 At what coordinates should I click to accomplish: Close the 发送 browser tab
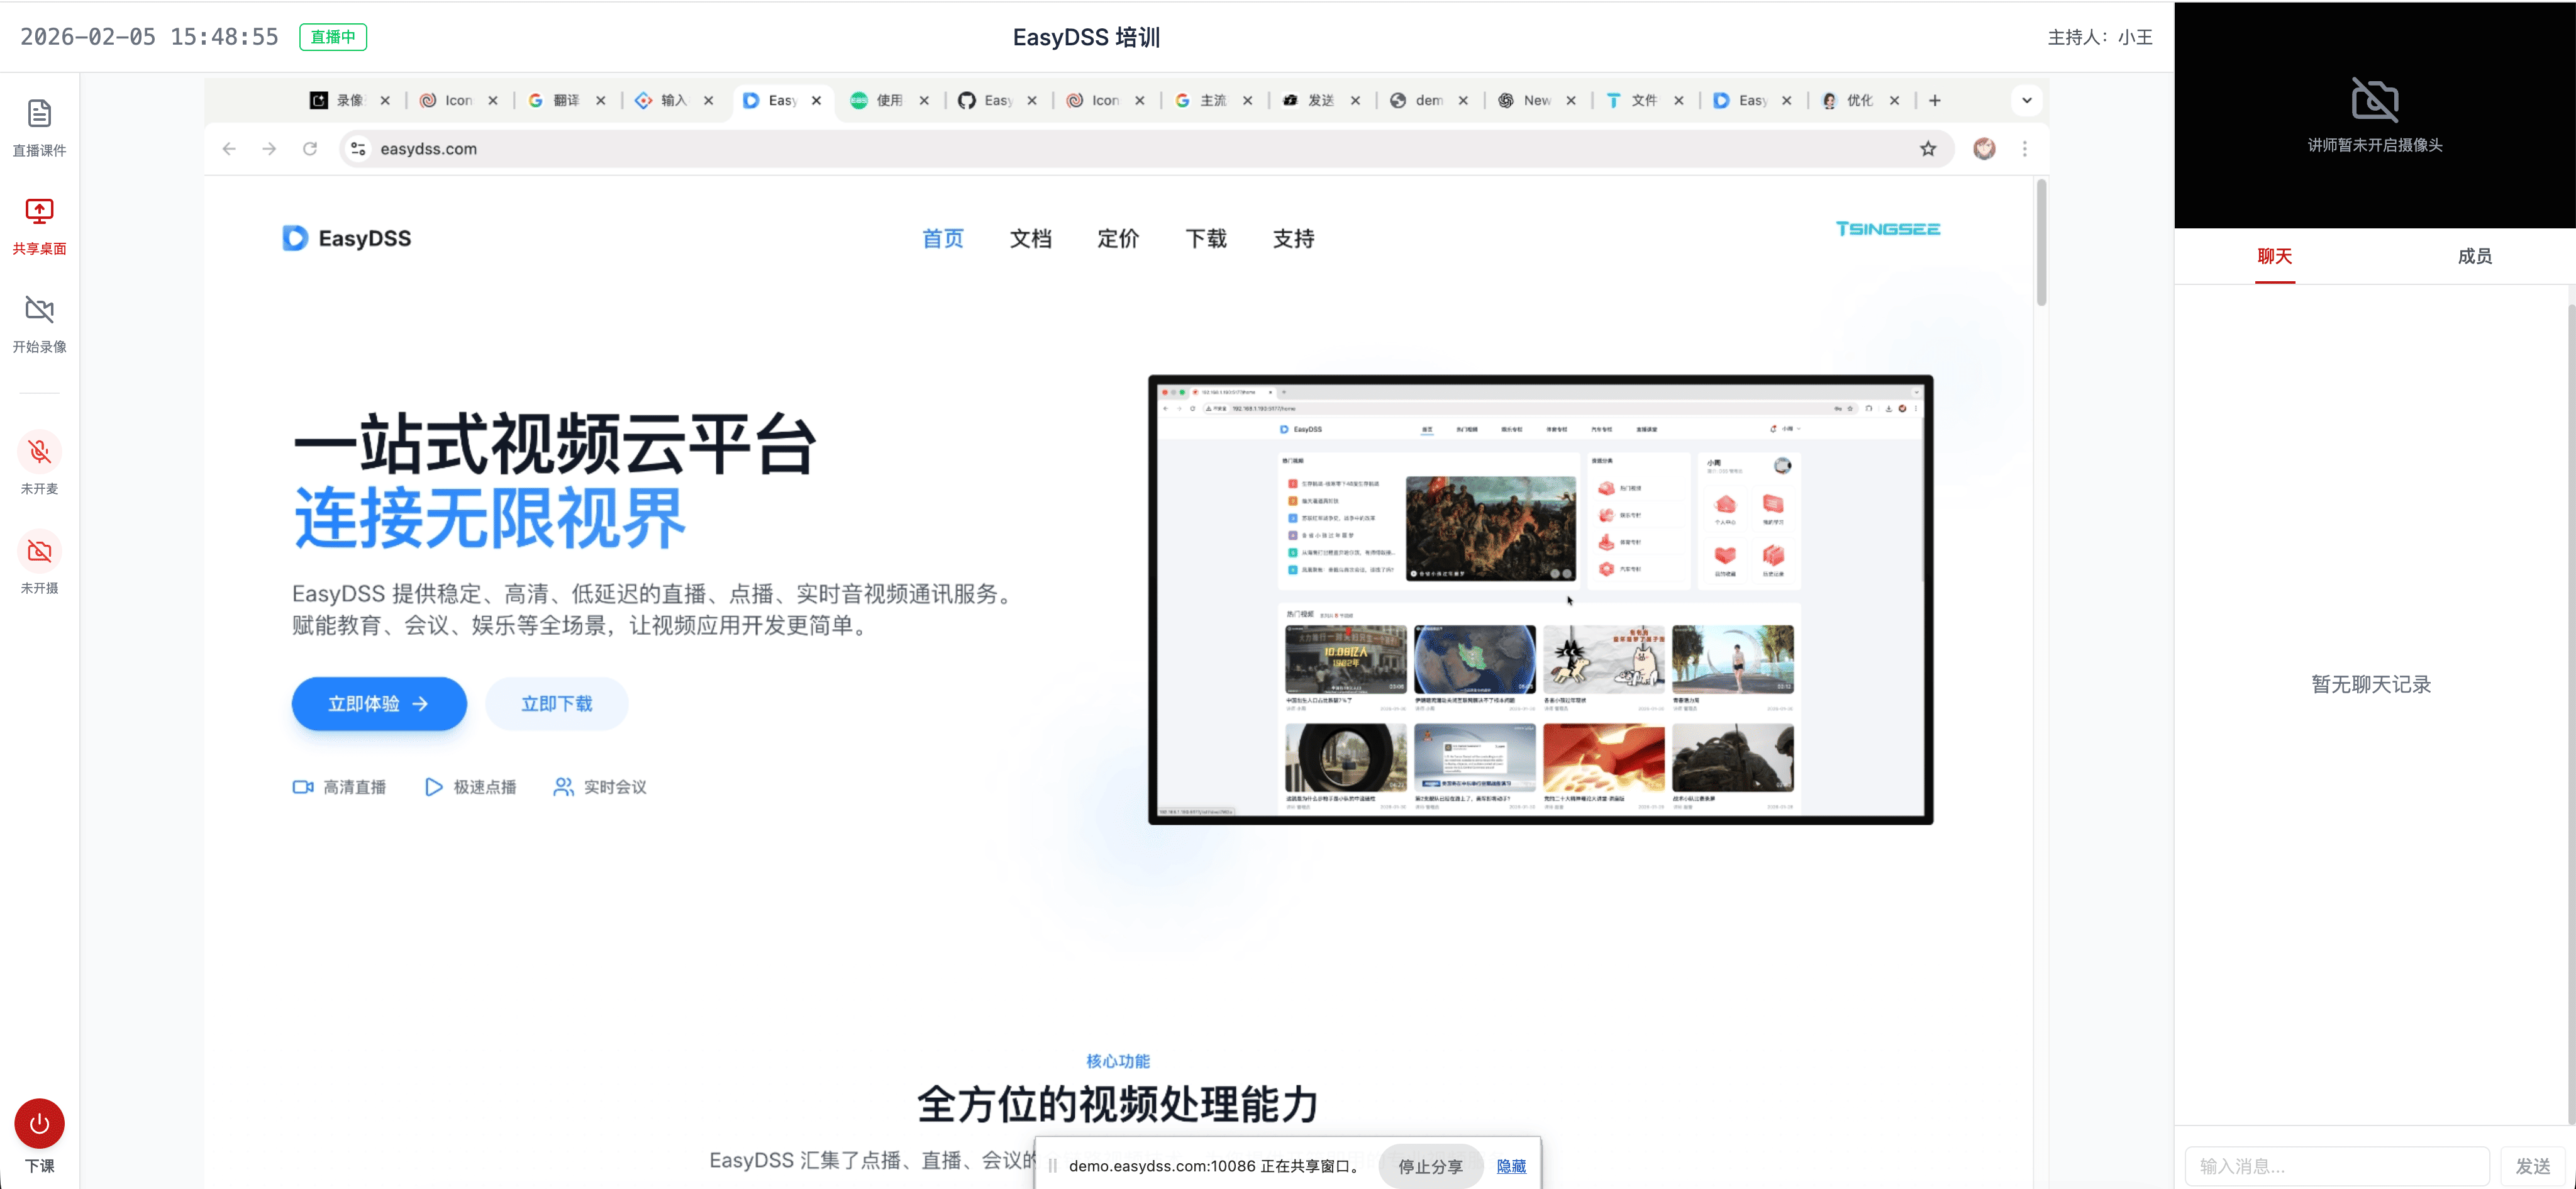coord(1355,100)
